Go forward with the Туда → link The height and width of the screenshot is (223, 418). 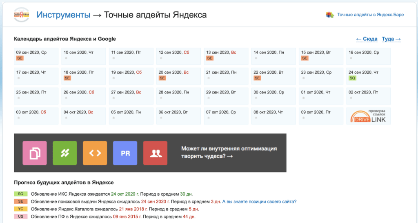pyautogui.click(x=391, y=39)
